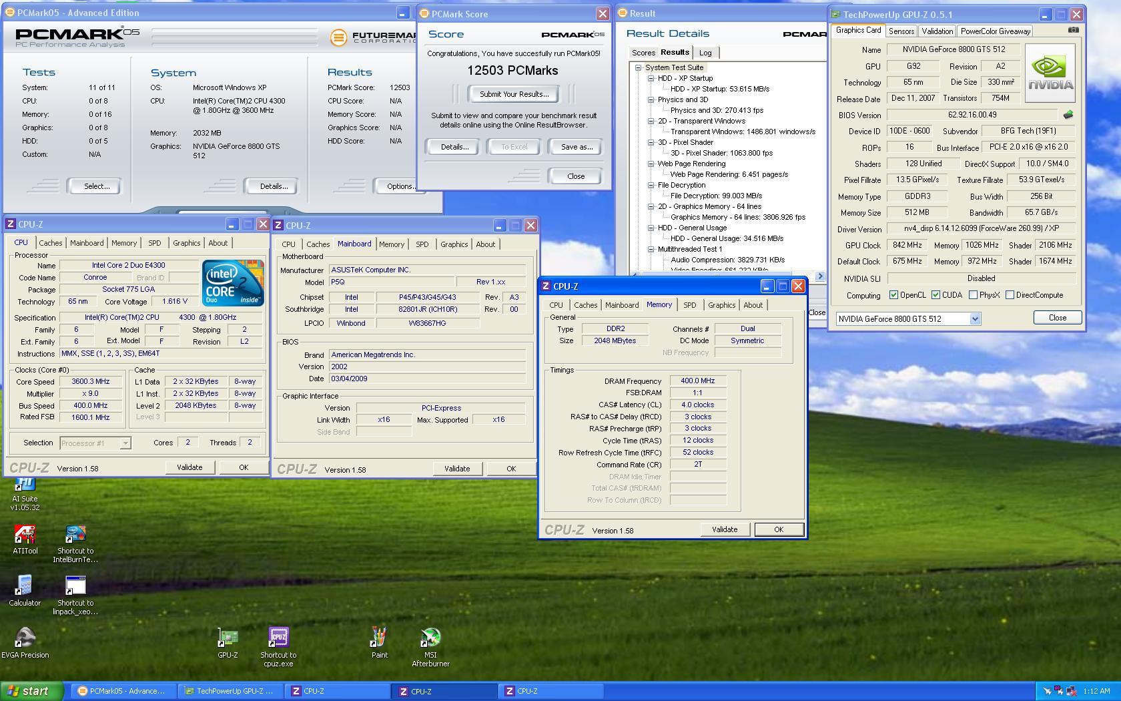The height and width of the screenshot is (701, 1121).
Task: Click the clock in the system tray
Action: tap(1097, 691)
